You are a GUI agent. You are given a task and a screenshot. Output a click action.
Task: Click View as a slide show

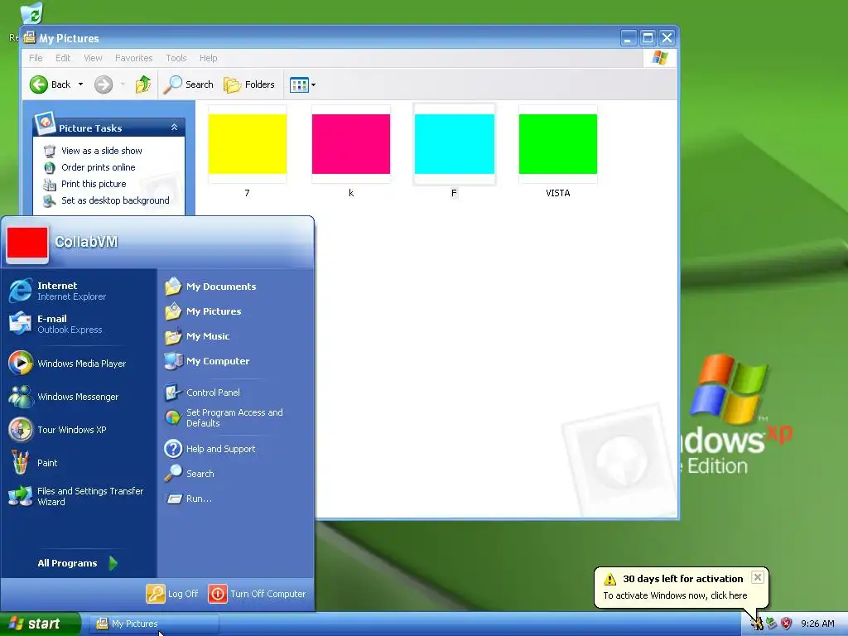[x=101, y=151]
